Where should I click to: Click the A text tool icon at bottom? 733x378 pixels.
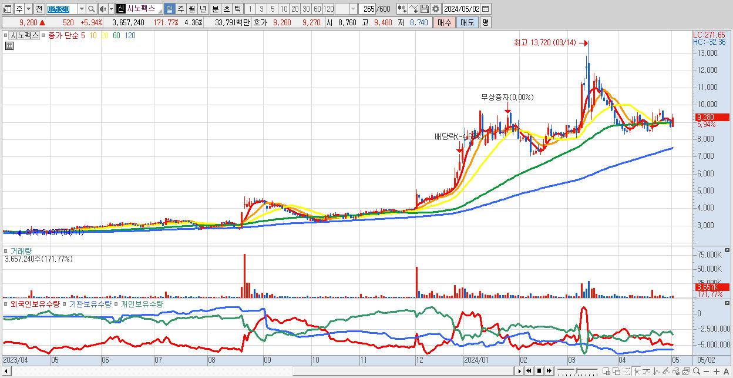pyautogui.click(x=727, y=372)
